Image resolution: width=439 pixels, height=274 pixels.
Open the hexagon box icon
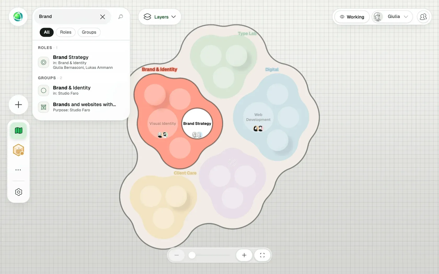(19, 150)
